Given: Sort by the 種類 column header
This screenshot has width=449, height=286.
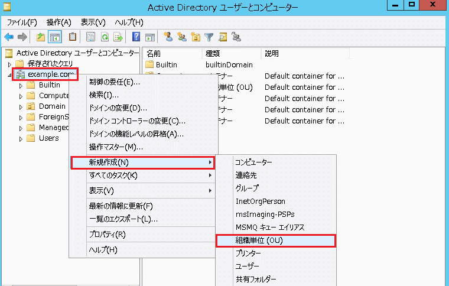Looking at the screenshot, I should click(232, 54).
